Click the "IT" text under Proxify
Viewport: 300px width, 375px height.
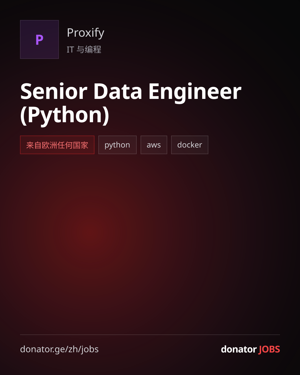(70, 49)
